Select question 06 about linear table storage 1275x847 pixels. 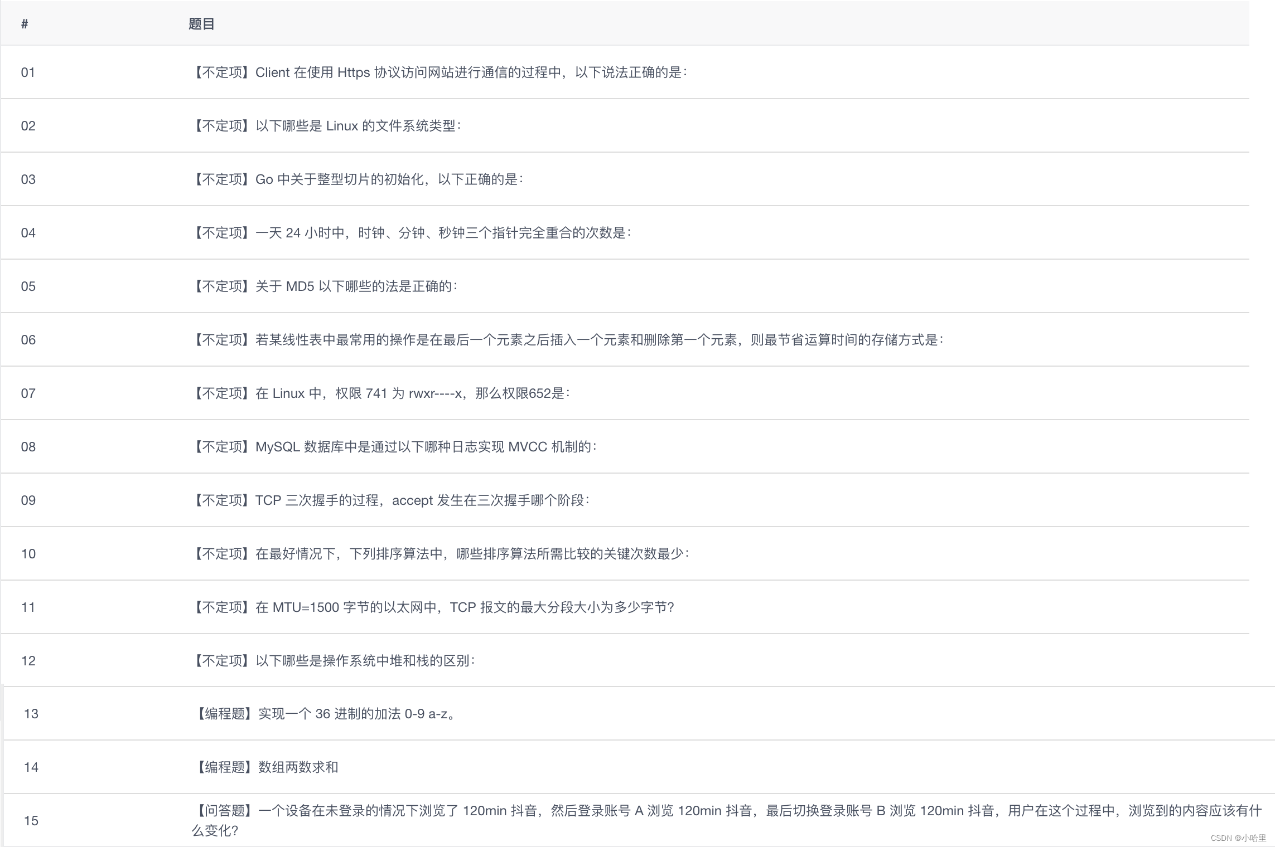[567, 340]
